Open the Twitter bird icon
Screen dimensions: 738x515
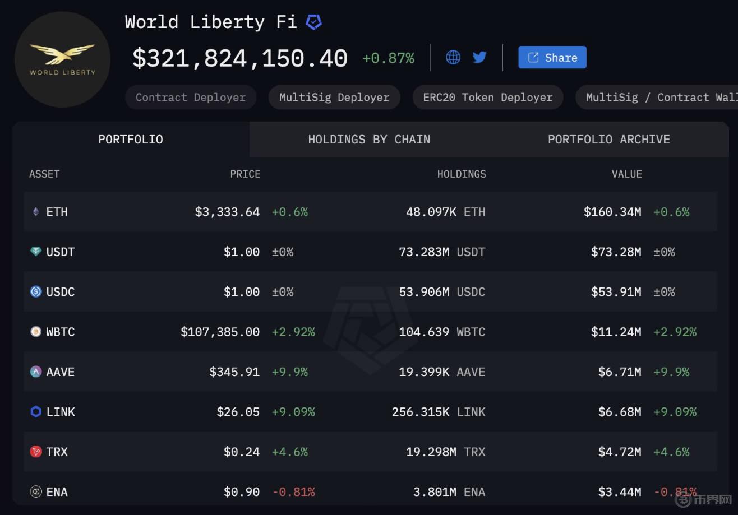[479, 57]
